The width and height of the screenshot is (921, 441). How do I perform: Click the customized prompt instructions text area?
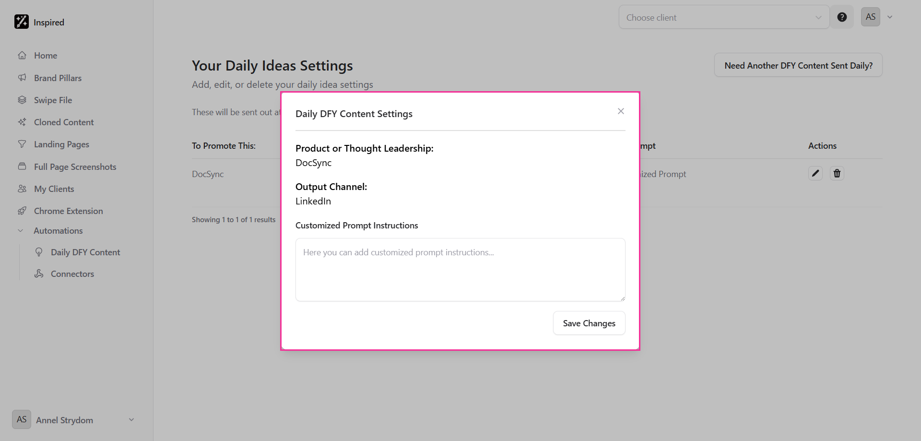pyautogui.click(x=460, y=270)
